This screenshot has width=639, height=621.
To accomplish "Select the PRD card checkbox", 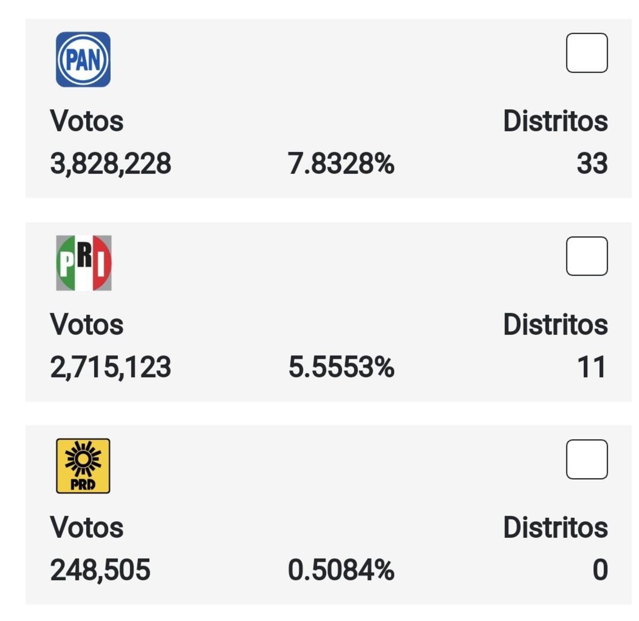I will (587, 459).
